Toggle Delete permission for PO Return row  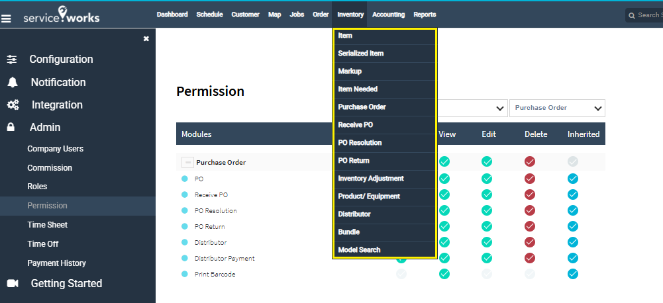point(530,226)
